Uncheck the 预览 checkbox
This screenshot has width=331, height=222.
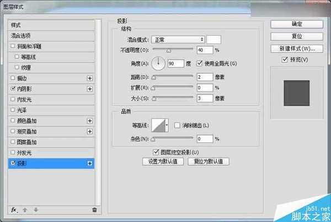click(292, 59)
